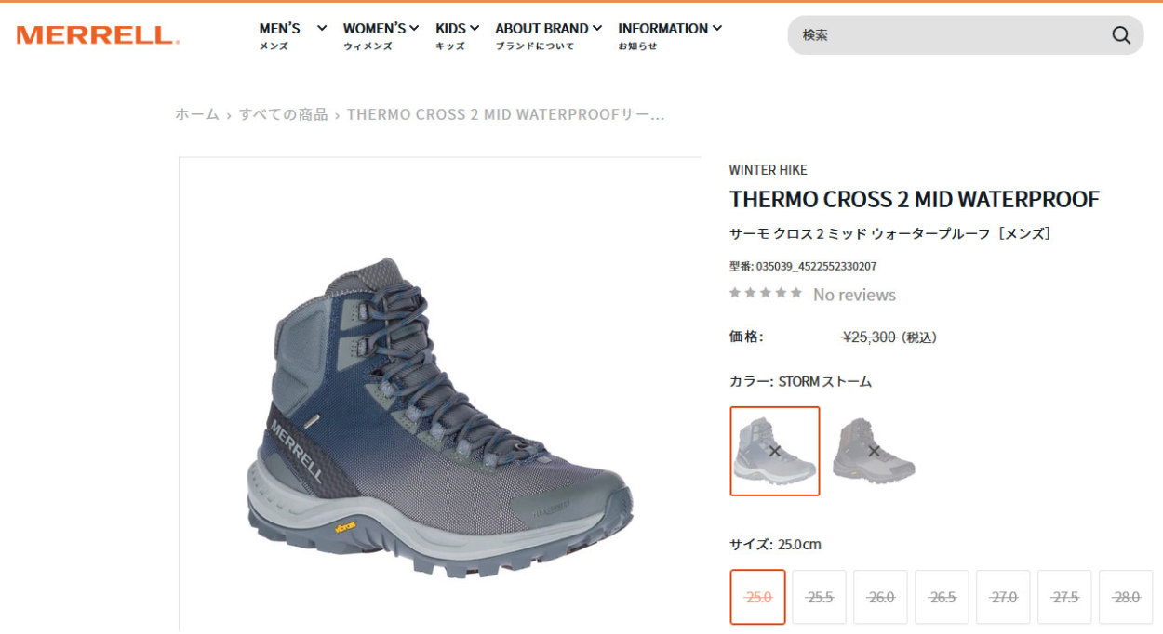Choose size 26.5
The height and width of the screenshot is (634, 1163).
(942, 597)
